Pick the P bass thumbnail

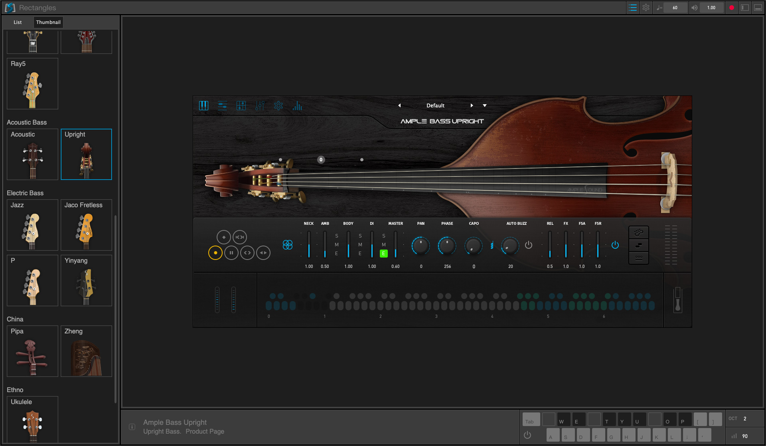[32, 280]
